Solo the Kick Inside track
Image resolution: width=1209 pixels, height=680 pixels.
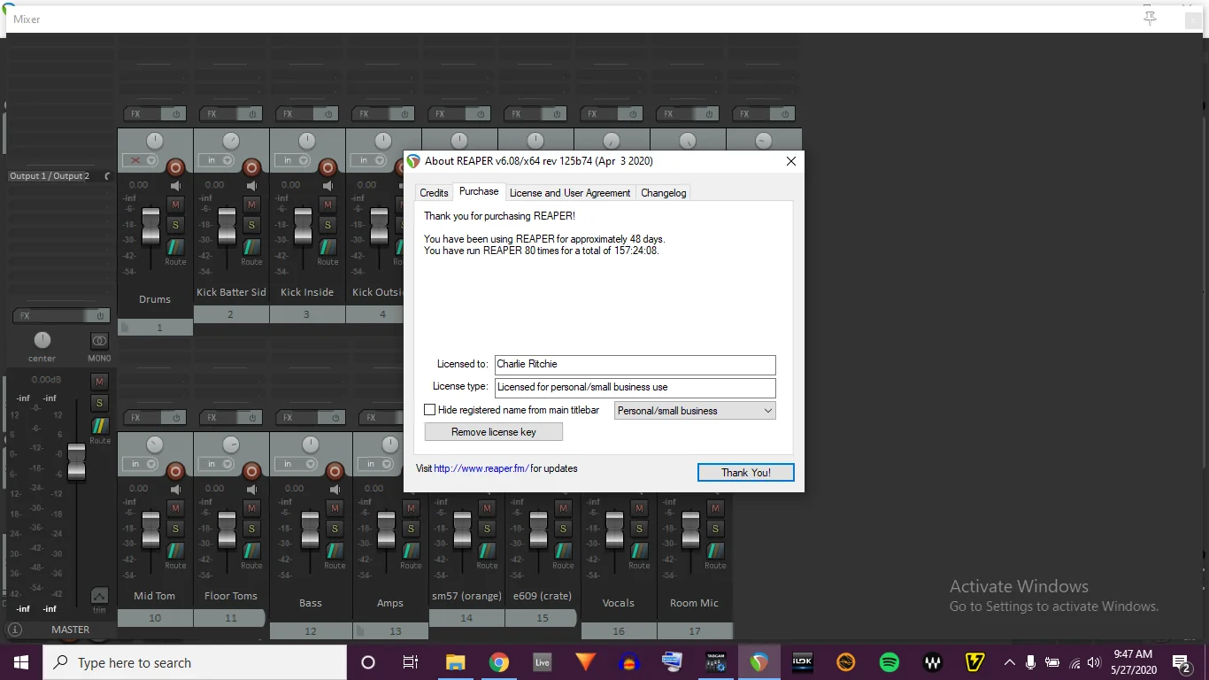tap(327, 225)
